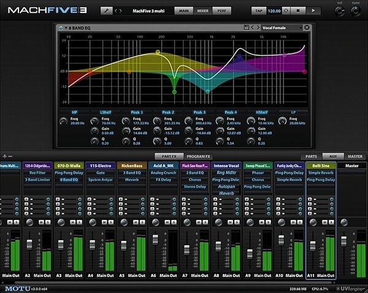The width and height of the screenshot is (368, 293).
Task: Click the tempo sync icon beside 120.00
Action: [286, 11]
